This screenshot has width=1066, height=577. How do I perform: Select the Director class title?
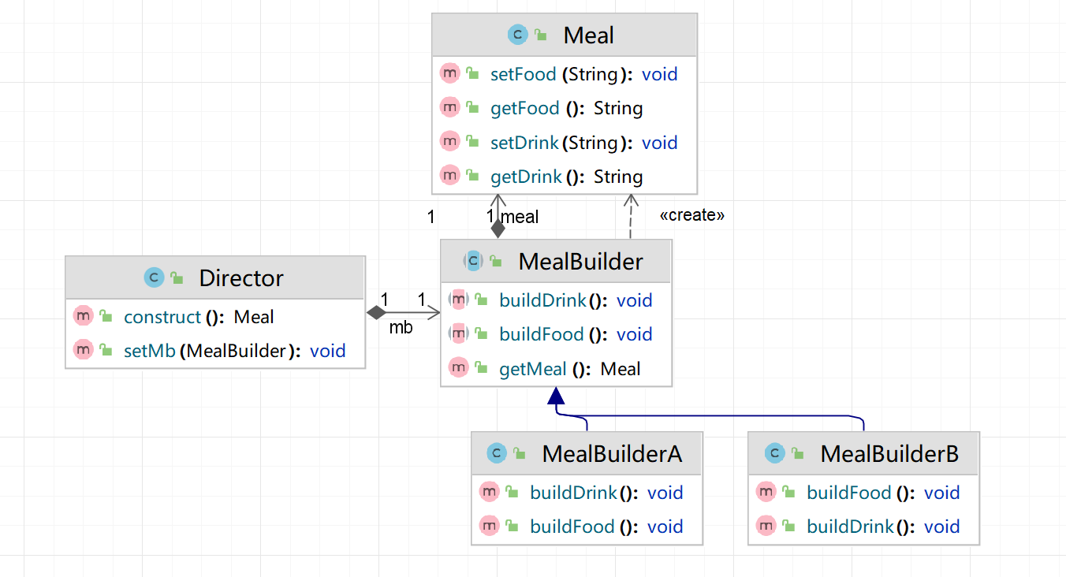click(240, 278)
